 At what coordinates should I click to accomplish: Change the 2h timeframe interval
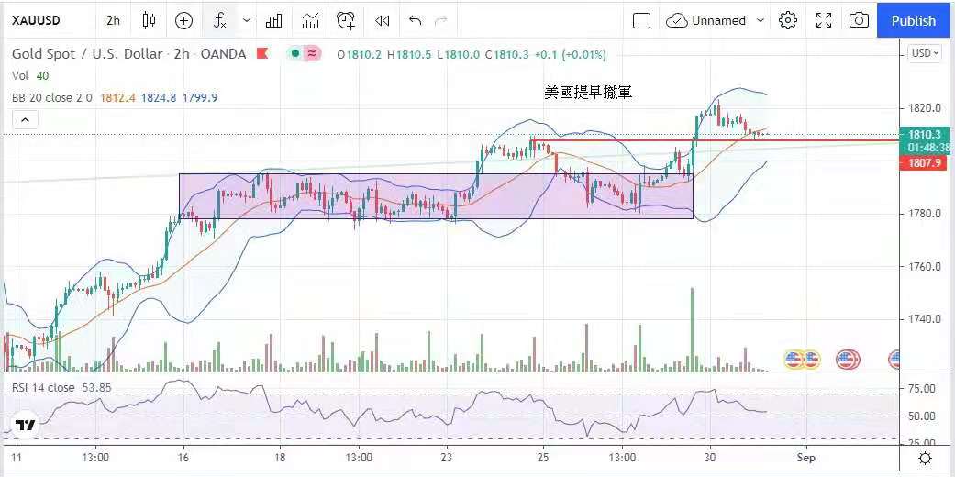(x=113, y=20)
